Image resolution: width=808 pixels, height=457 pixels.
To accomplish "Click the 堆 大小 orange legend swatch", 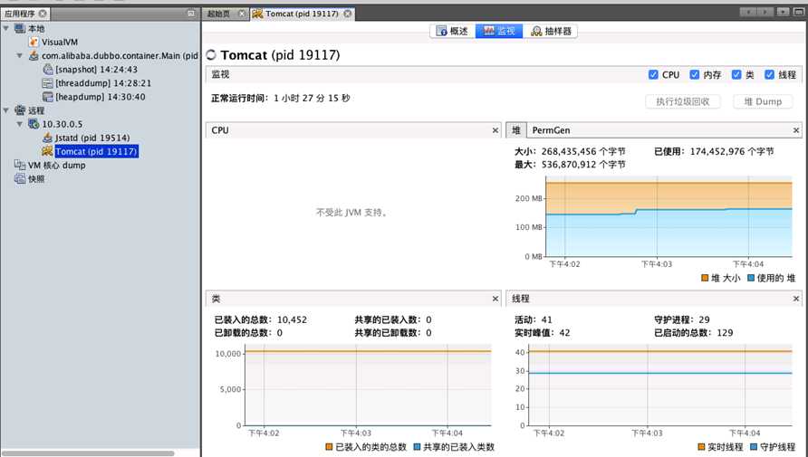I will (705, 278).
